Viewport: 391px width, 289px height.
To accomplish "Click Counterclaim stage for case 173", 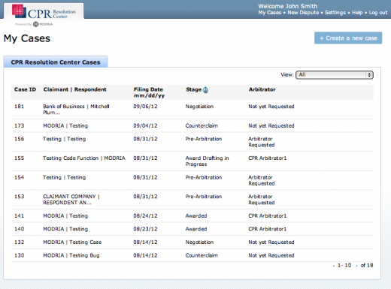I will (x=202, y=126).
